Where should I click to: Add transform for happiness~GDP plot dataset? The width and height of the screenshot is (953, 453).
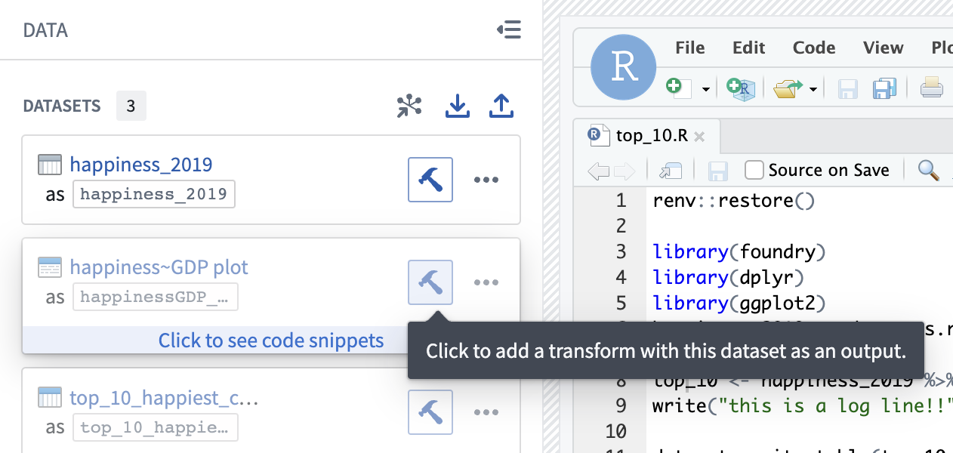coord(430,282)
